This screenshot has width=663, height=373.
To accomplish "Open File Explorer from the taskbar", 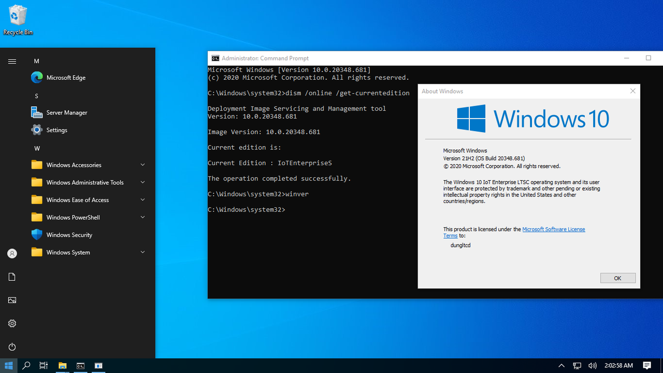I will tap(62, 366).
